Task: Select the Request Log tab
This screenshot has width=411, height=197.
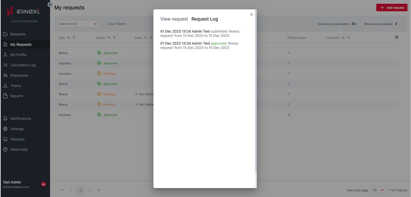Action: click(205, 19)
